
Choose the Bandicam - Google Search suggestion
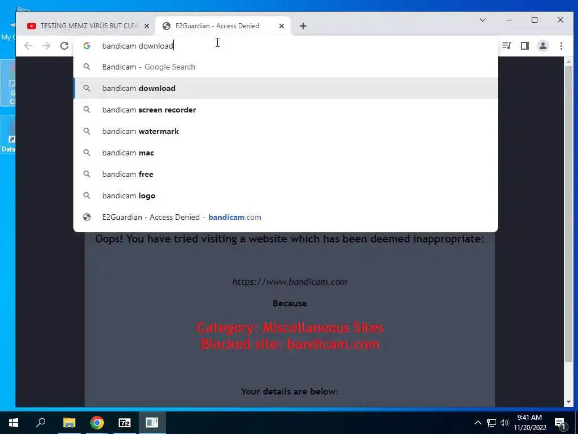click(x=286, y=67)
